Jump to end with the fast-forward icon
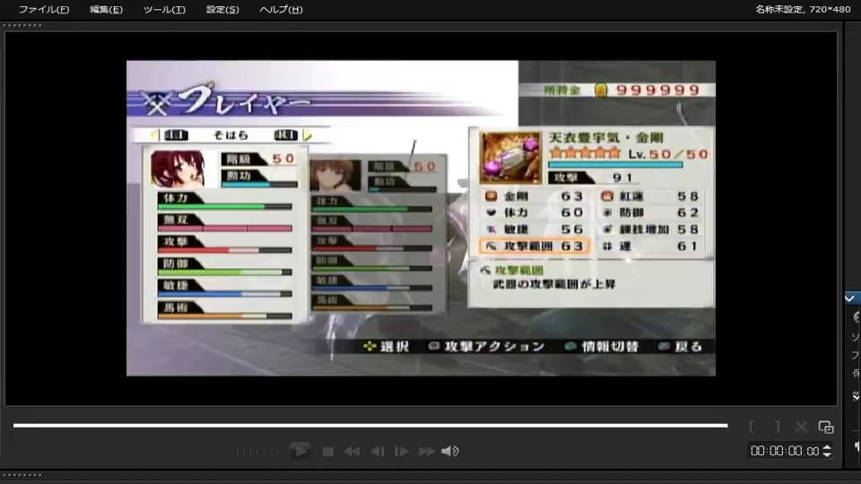Viewport: 861px width, 484px height. (x=427, y=452)
